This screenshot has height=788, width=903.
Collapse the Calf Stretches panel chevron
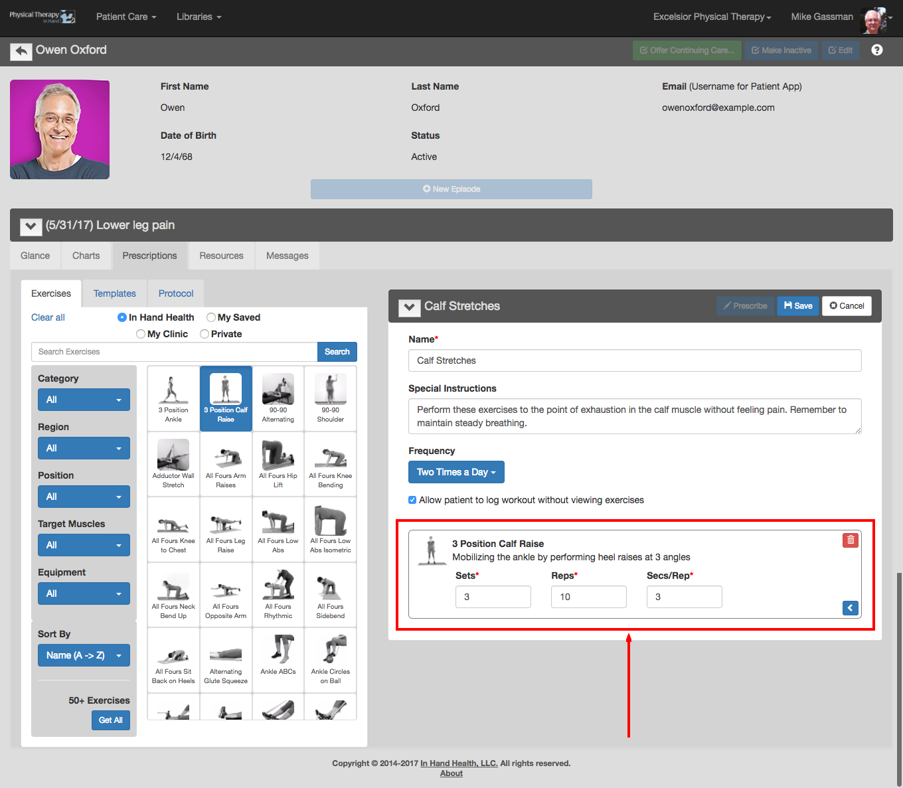tap(410, 307)
